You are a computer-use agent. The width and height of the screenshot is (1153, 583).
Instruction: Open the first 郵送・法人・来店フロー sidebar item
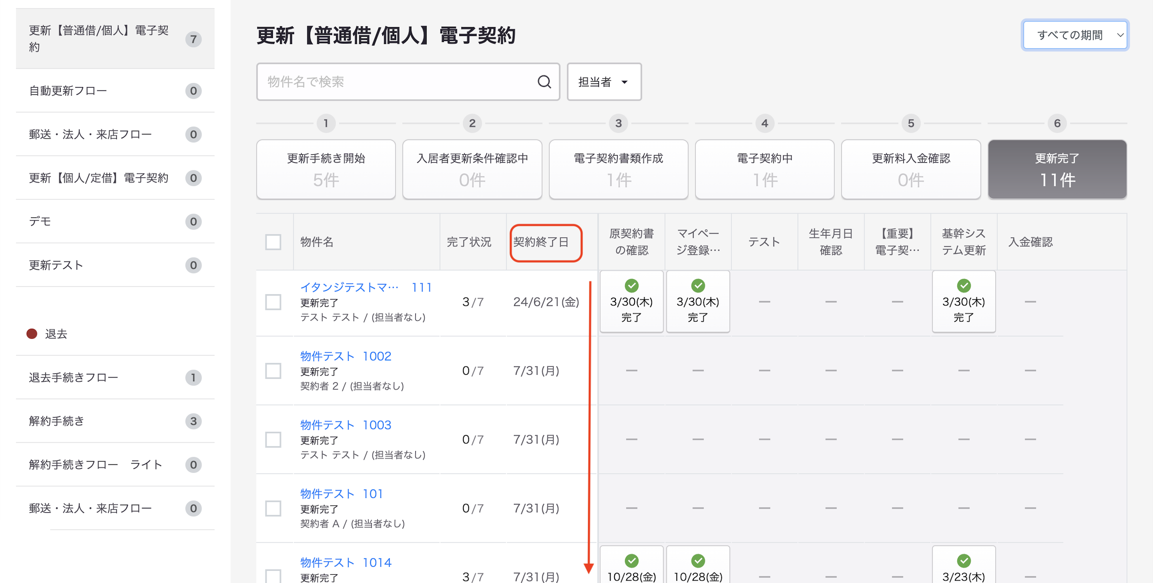115,134
